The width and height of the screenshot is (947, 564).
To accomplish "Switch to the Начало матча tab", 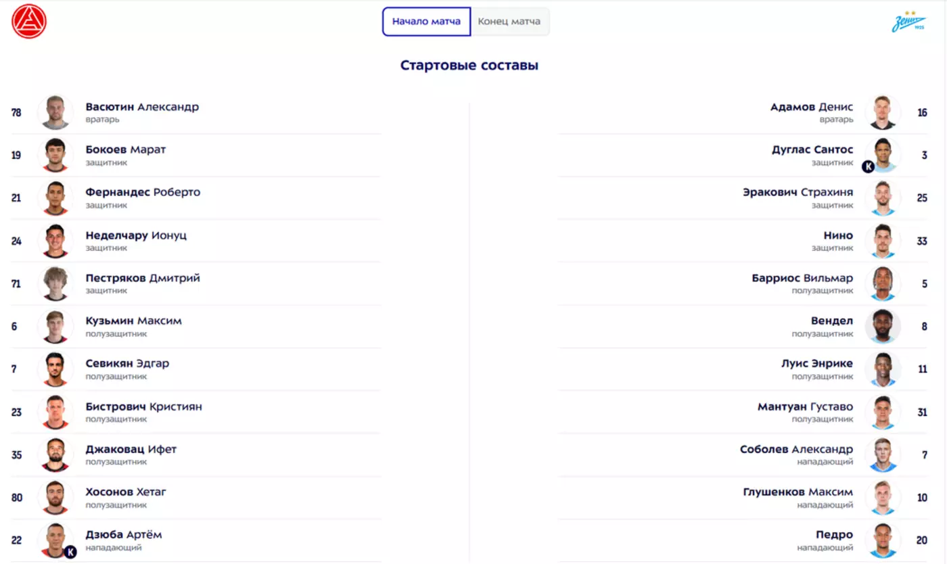I will [426, 22].
